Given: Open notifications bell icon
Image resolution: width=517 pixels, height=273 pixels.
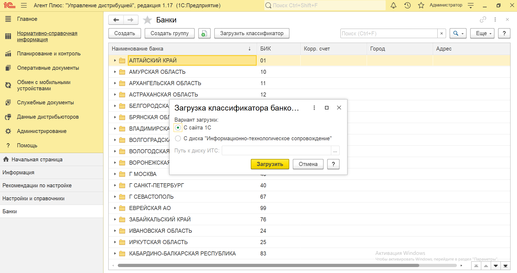Looking at the screenshot, I should pyautogui.click(x=394, y=5).
